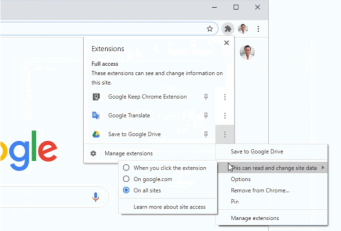This screenshot has height=231, width=341.
Task: Click the profile avatar in the toolbar
Action: point(243,29)
